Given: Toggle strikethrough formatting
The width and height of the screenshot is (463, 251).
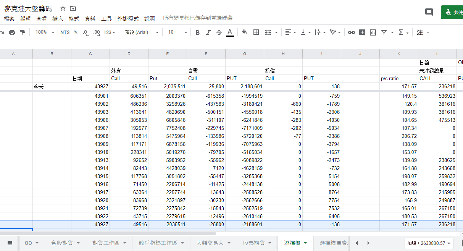Looking at the screenshot, I should 219,32.
